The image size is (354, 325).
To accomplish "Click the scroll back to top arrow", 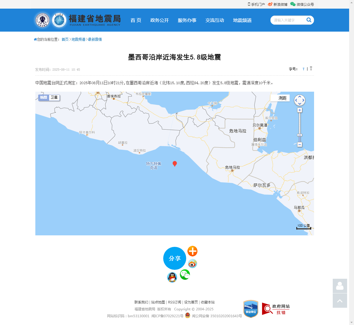I will pos(340,301).
